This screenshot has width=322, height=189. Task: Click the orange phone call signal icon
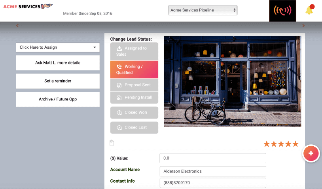coord(282,11)
